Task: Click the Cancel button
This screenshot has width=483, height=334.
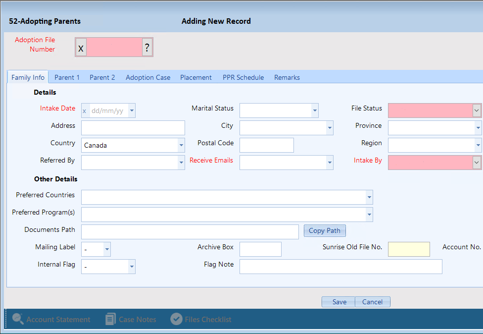Action: (372, 302)
